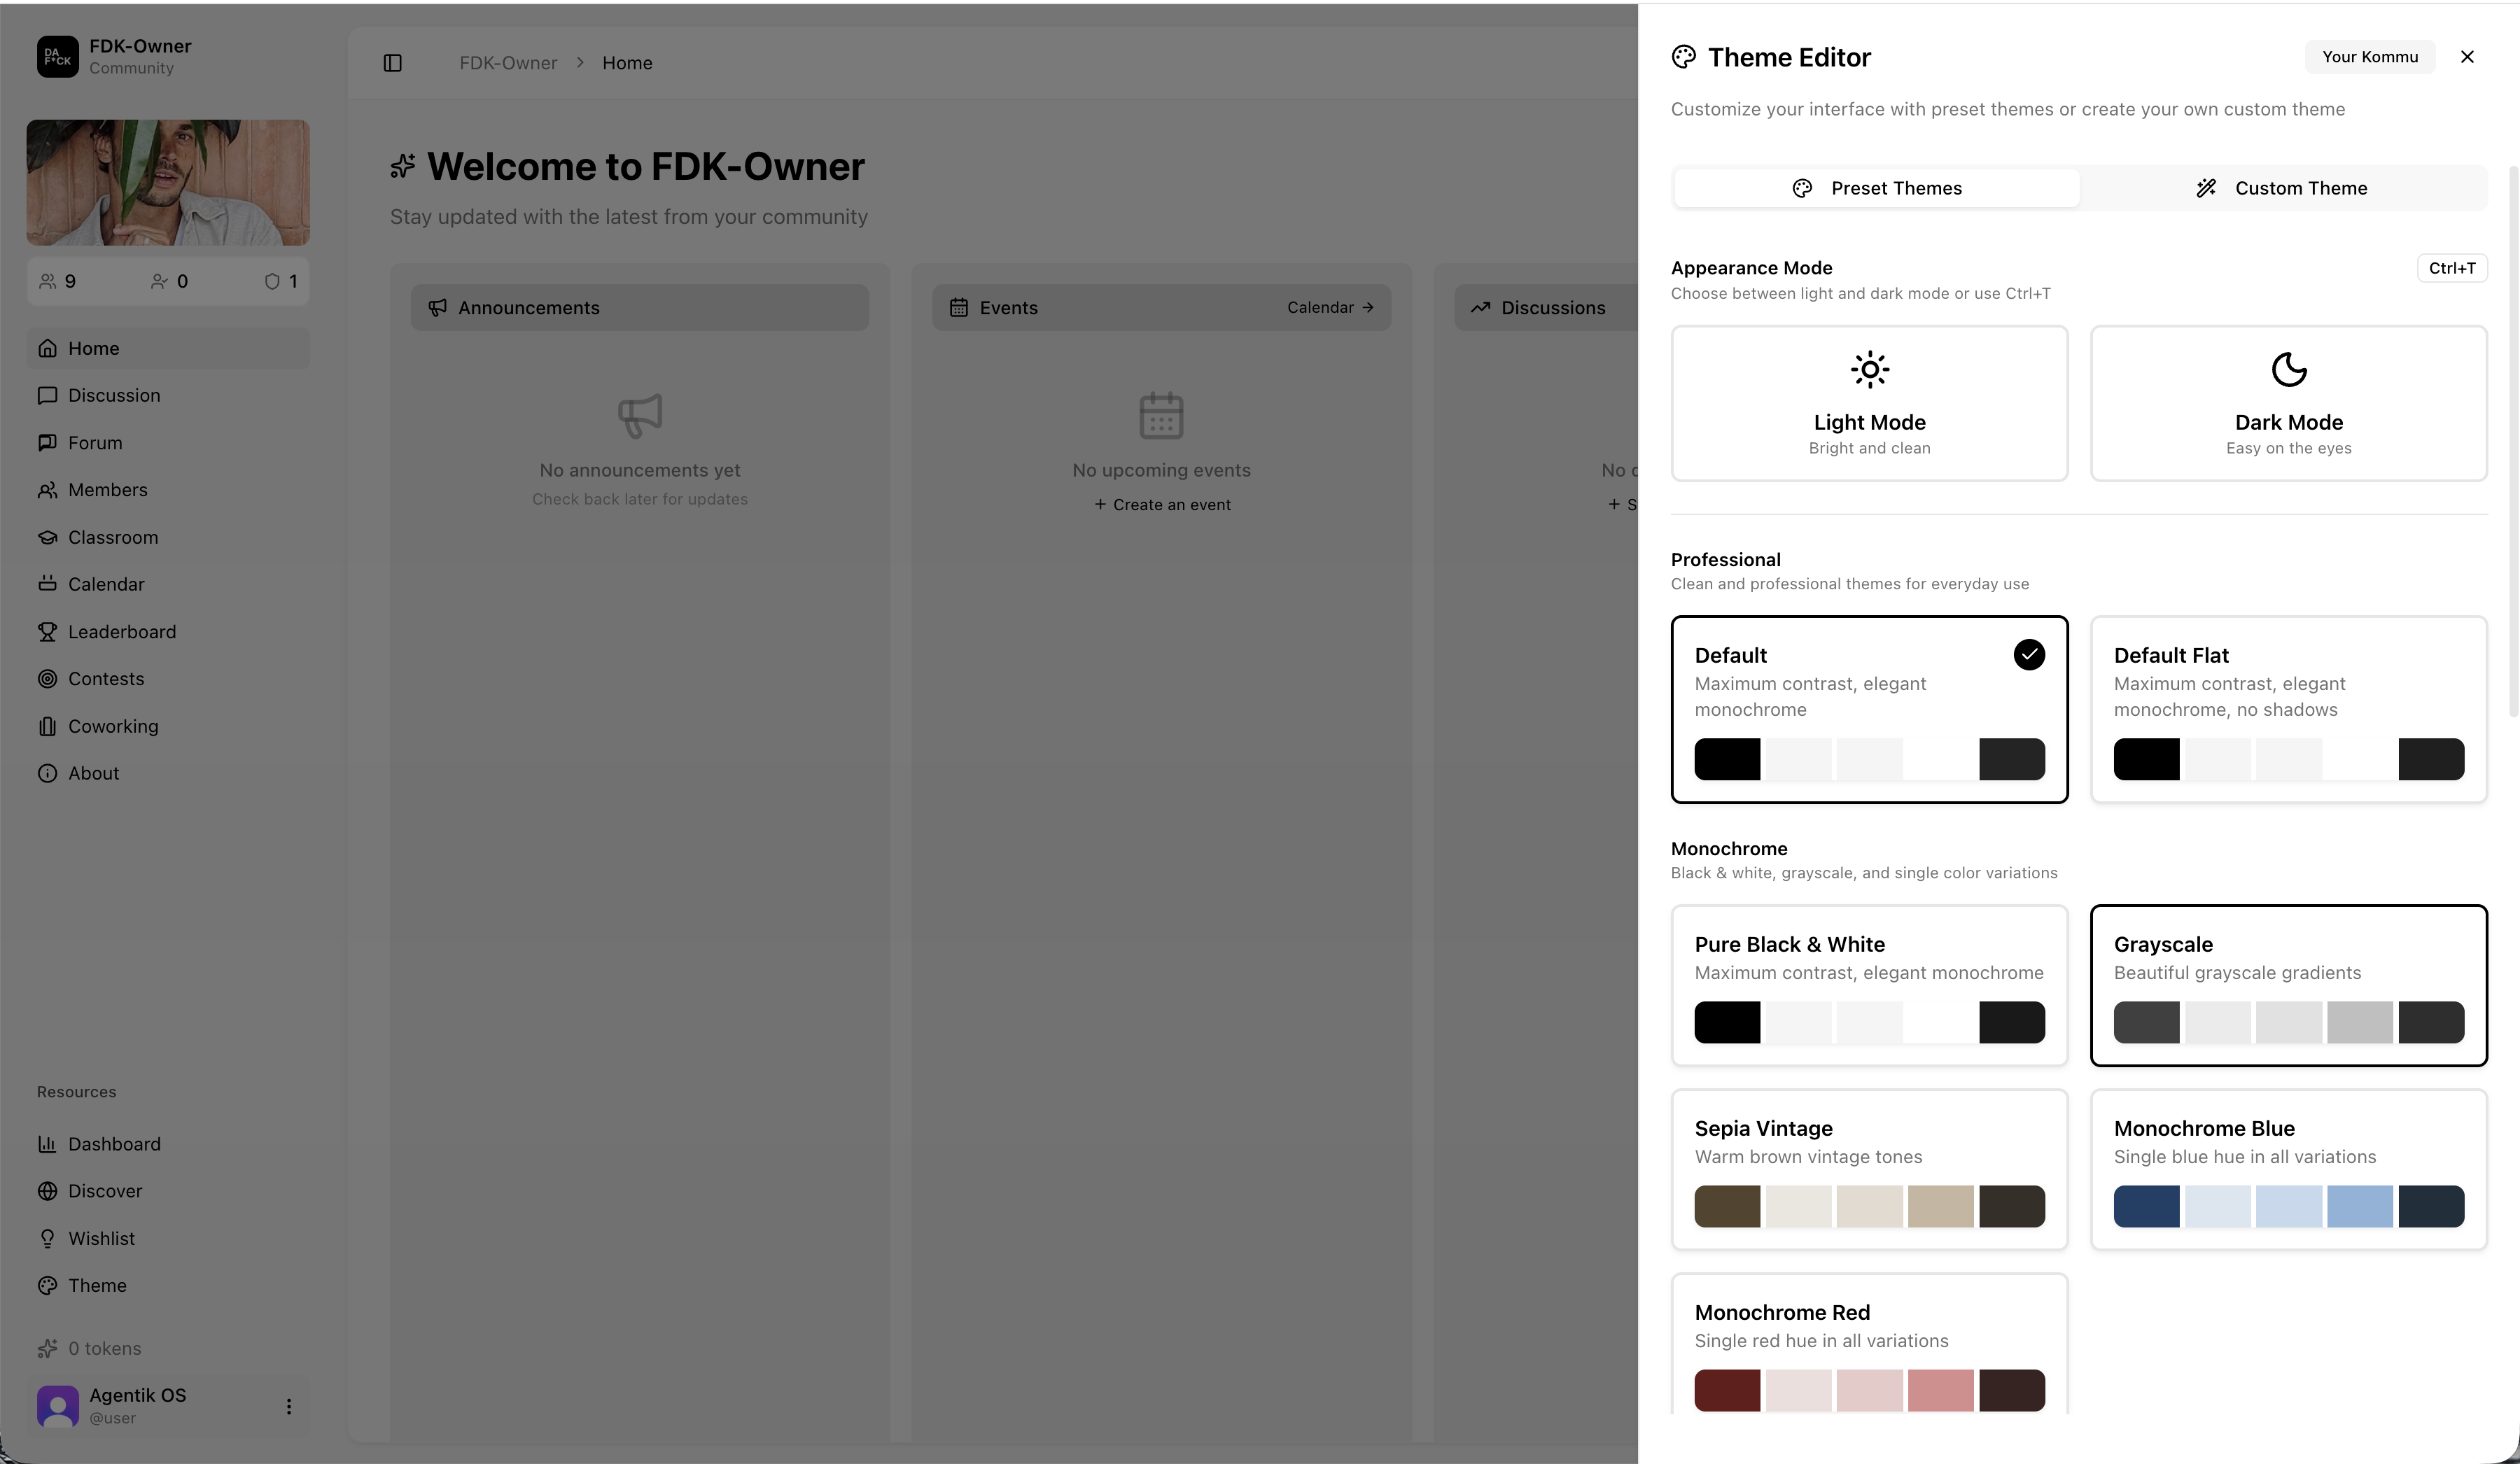The height and width of the screenshot is (1464, 2520).
Task: Select Light Mode appearance
Action: (1868, 403)
